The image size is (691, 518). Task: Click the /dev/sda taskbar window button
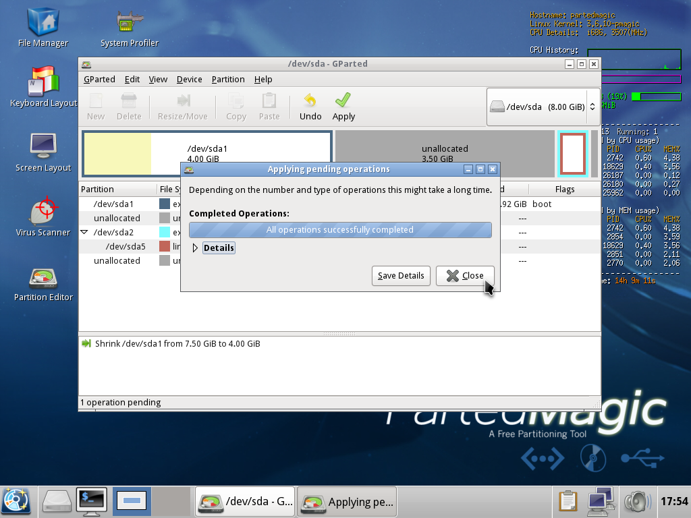pos(246,501)
